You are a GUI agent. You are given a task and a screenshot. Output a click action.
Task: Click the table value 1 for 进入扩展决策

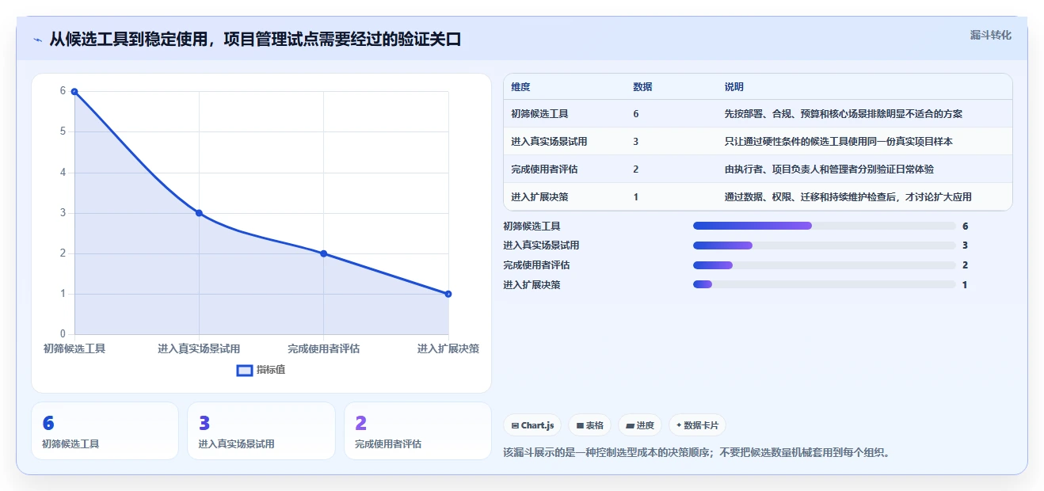pos(636,197)
